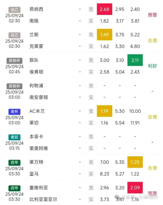The image size is (163, 205).
Task: Tap the 法乙 badge beside 昂纳西
Action: point(14,9)
